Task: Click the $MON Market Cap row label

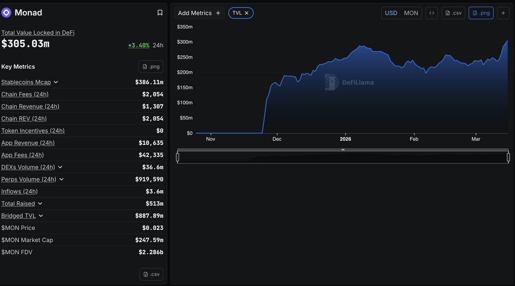Action: pyautogui.click(x=27, y=240)
